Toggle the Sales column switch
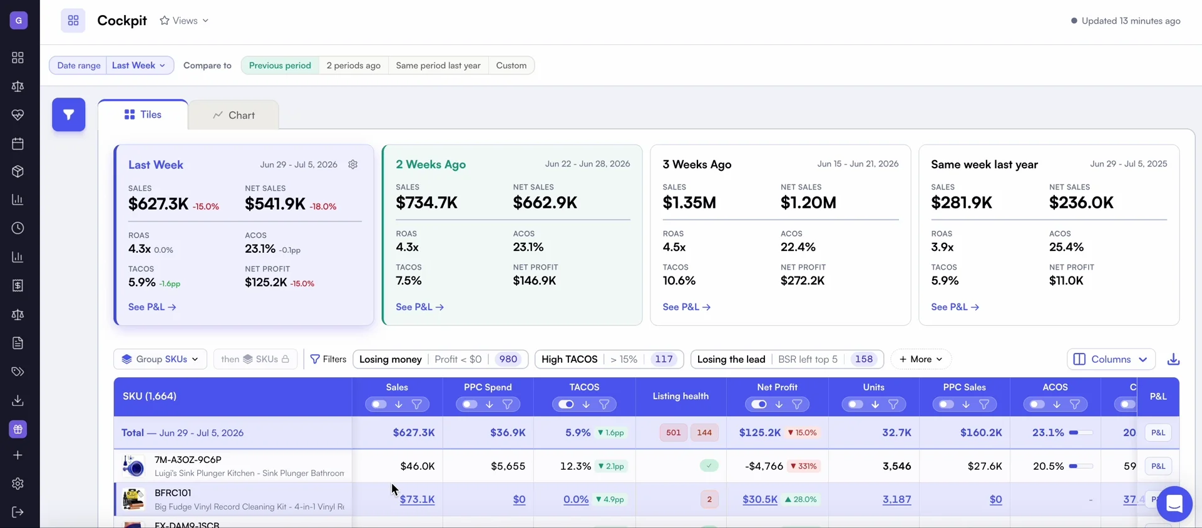Image resolution: width=1202 pixels, height=528 pixels. tap(379, 405)
